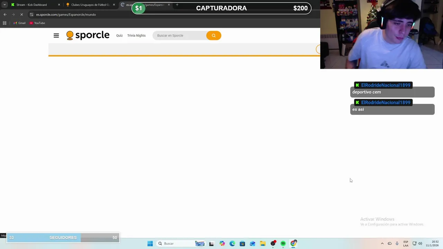Launch Copilot from the taskbar

[222, 243]
